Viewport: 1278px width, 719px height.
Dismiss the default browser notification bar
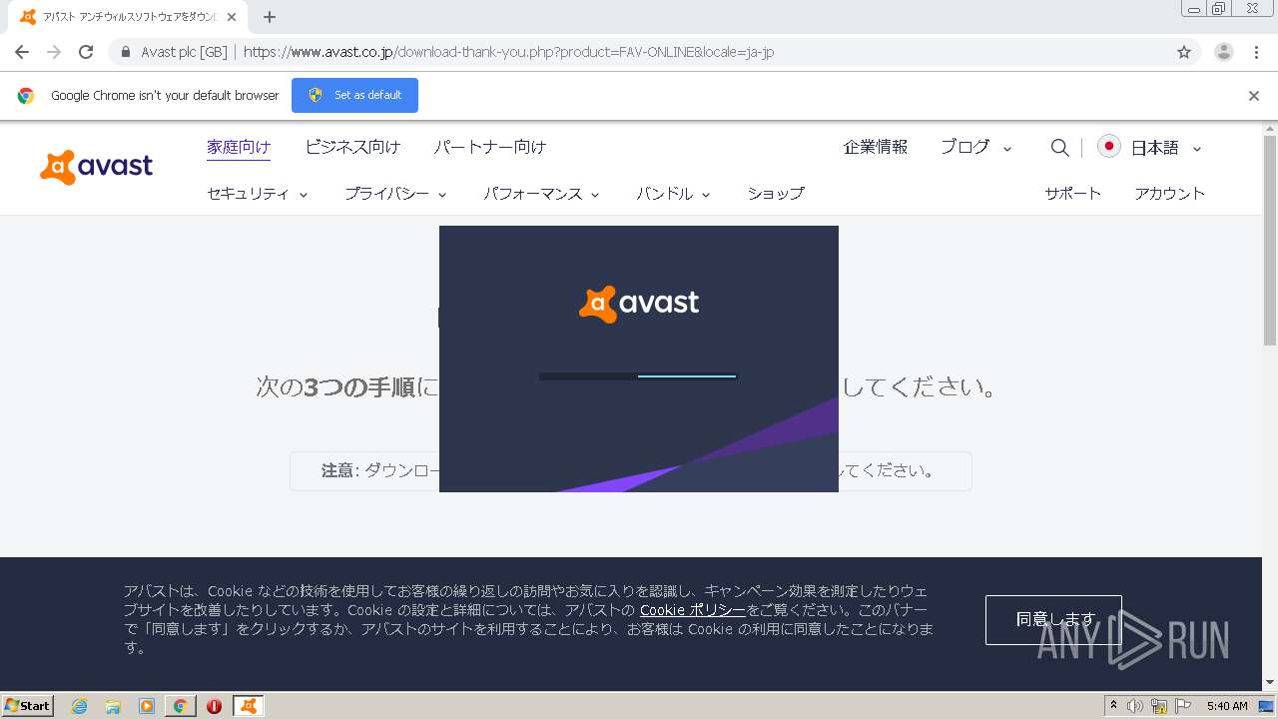[1254, 96]
